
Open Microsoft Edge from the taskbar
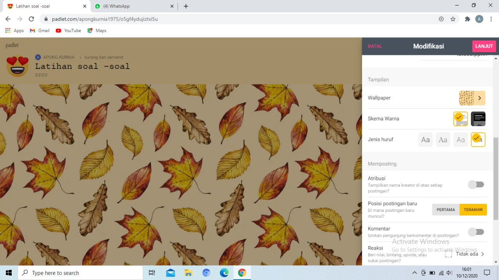click(x=224, y=273)
